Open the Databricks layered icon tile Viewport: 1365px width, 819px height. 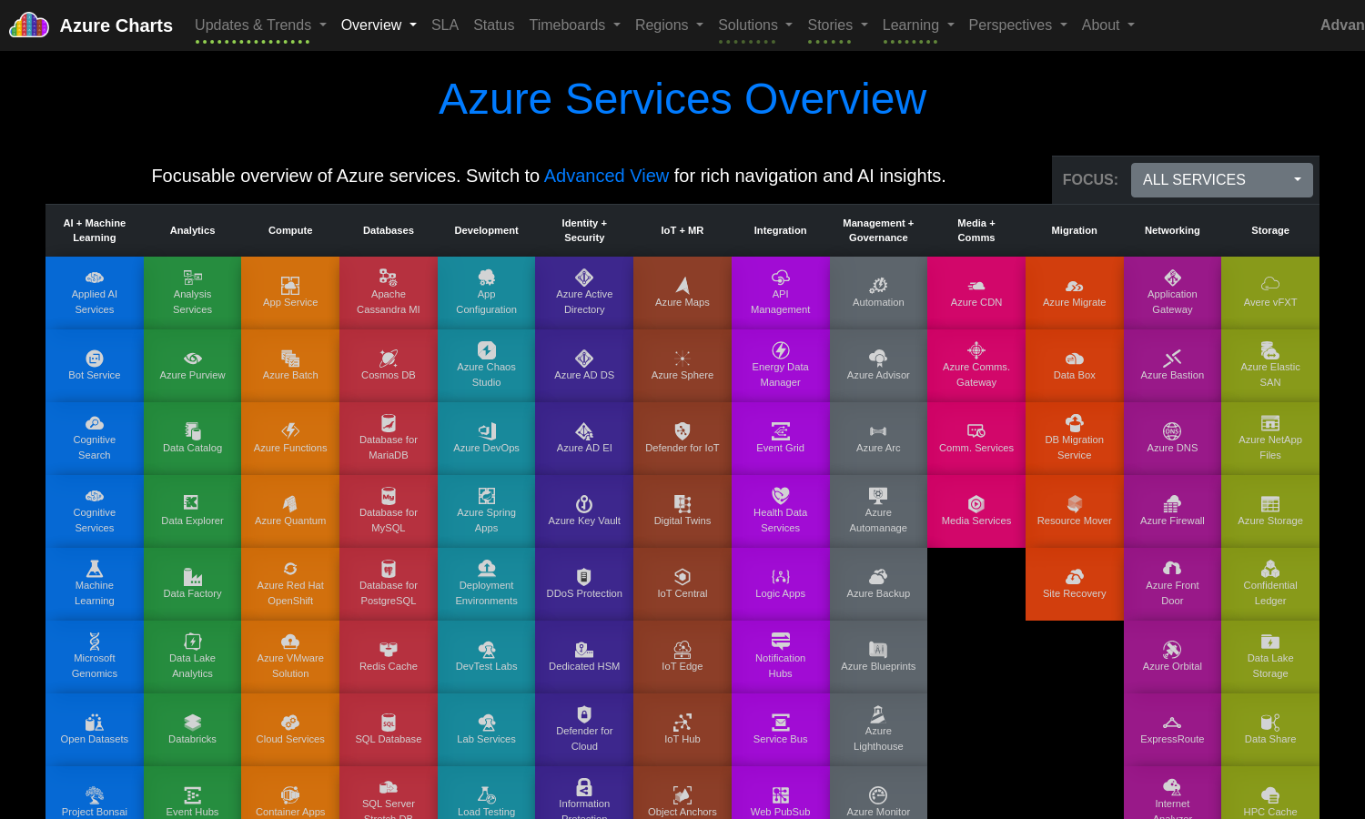pyautogui.click(x=193, y=723)
